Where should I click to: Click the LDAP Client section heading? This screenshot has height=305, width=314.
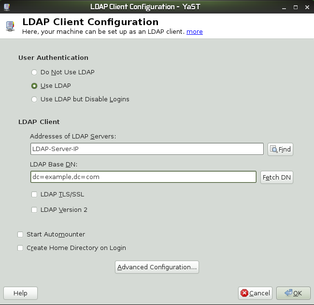point(39,122)
